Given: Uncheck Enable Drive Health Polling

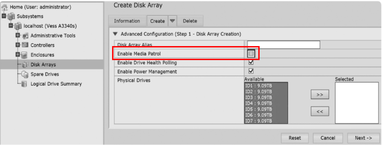Looking at the screenshot, I should (x=251, y=63).
